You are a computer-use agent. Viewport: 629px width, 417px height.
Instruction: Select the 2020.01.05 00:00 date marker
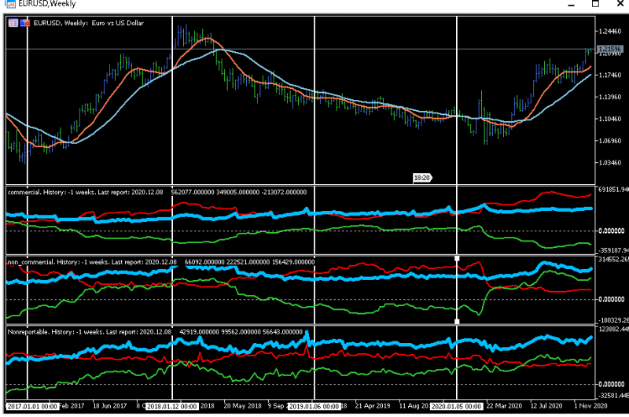[x=456, y=406]
